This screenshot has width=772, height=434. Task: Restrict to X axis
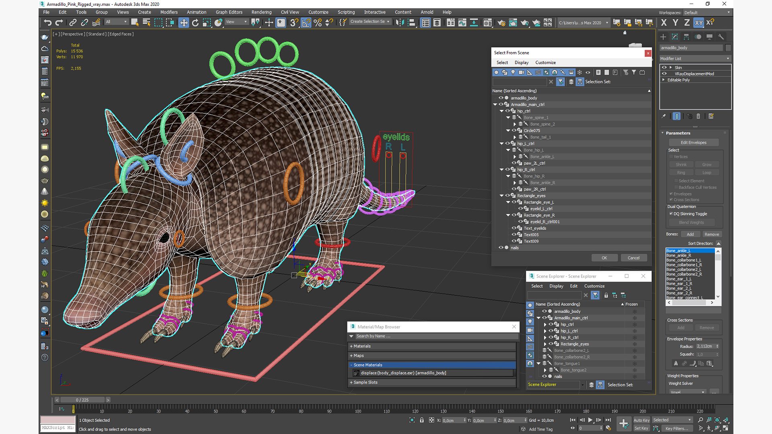tap(664, 23)
